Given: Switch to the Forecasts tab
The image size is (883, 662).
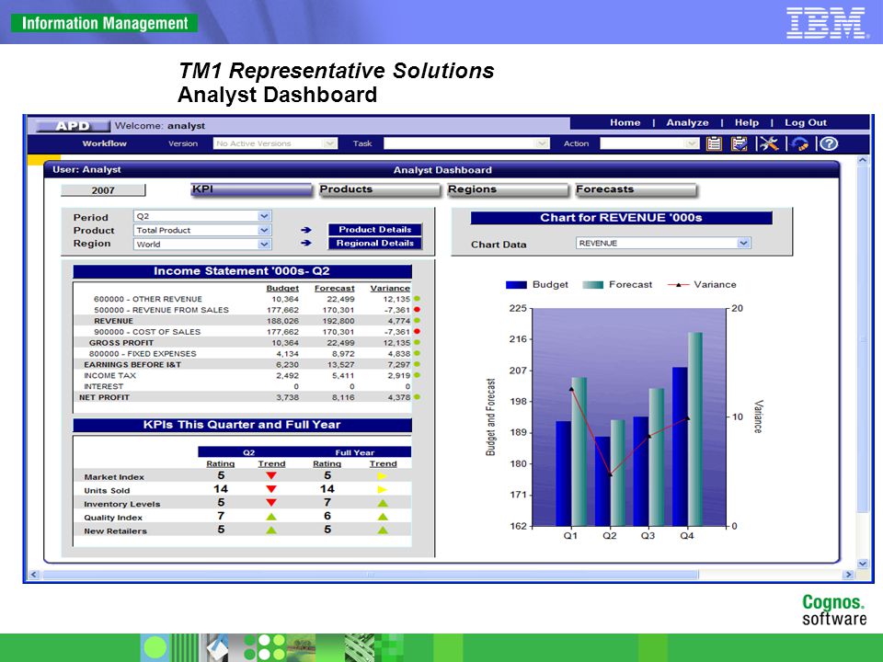Looking at the screenshot, I should pyautogui.click(x=636, y=189).
